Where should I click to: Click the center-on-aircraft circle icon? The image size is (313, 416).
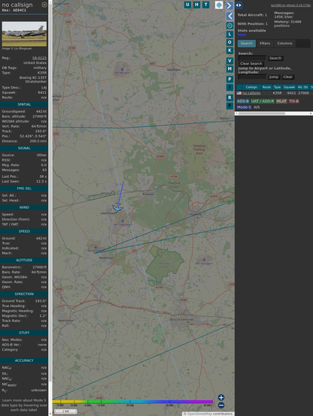[x=229, y=26]
